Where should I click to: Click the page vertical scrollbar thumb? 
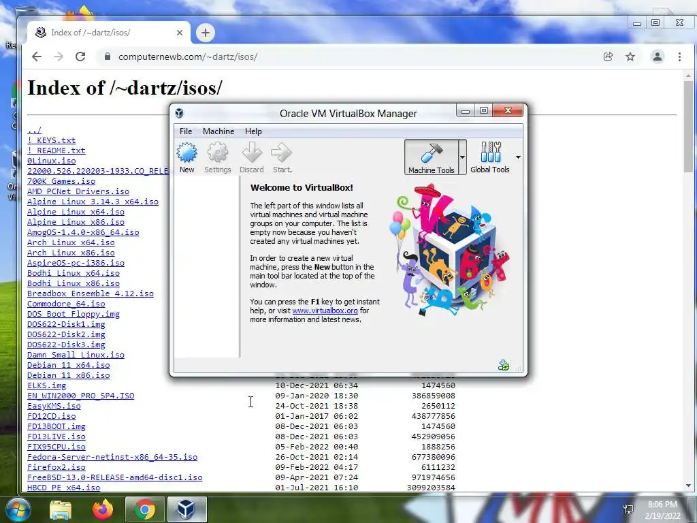point(688,127)
